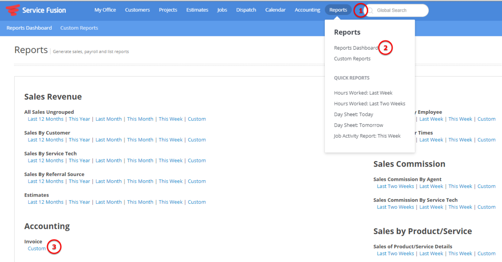Screen dimensions: 502x262
Task: Open Sales Commission By Agent Last Two Weeks
Action: (396, 187)
